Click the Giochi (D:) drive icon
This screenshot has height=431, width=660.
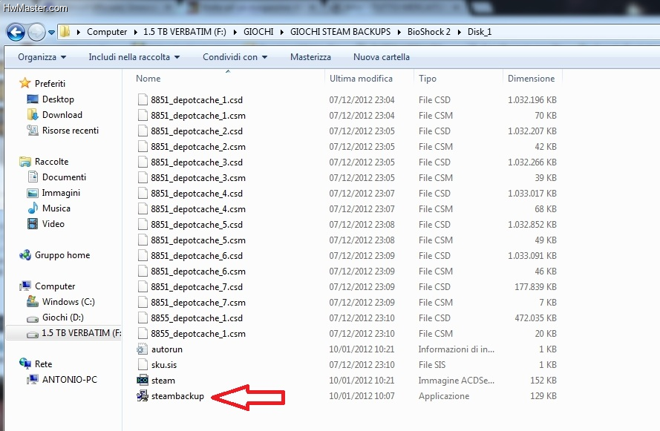point(33,318)
